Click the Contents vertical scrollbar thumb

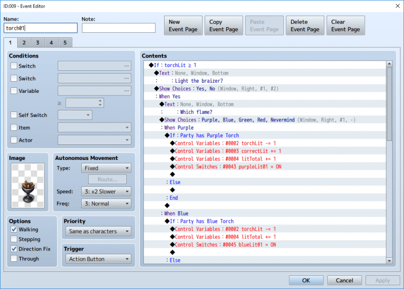tap(389, 104)
